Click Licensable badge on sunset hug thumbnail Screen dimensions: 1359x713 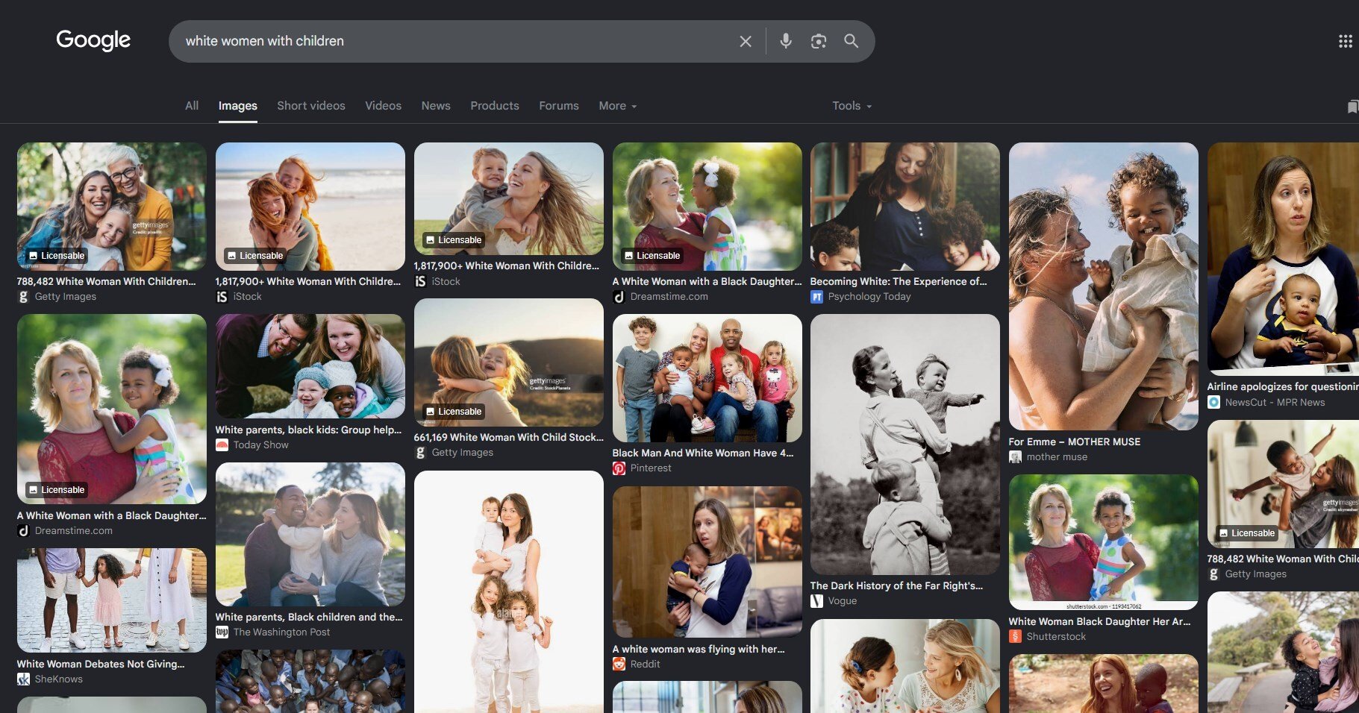454,412
